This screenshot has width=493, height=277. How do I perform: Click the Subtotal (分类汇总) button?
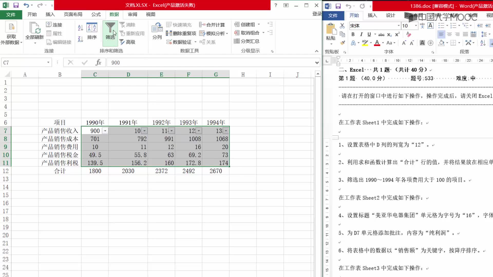[x=246, y=41]
